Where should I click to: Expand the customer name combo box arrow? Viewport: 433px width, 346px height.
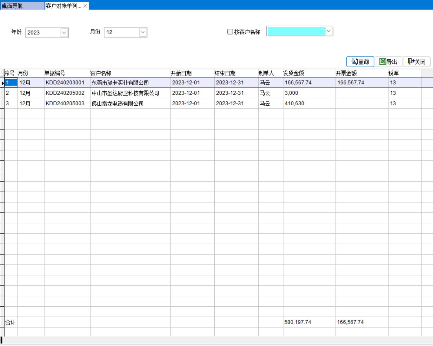[x=329, y=31]
